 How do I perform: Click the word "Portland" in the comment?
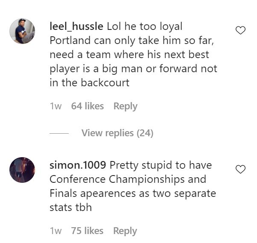pyautogui.click(x=69, y=41)
